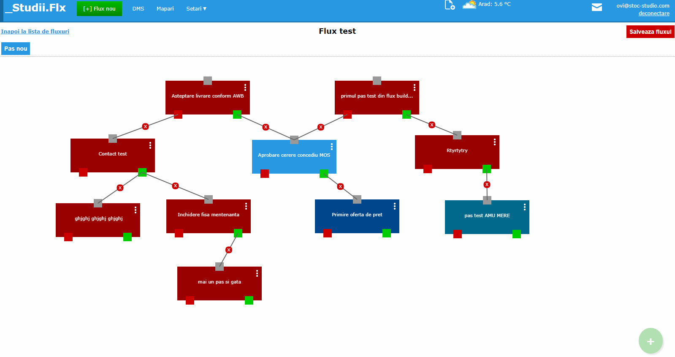675x357 pixels.
Task: Expand the Setari dropdown menu
Action: coord(196,9)
